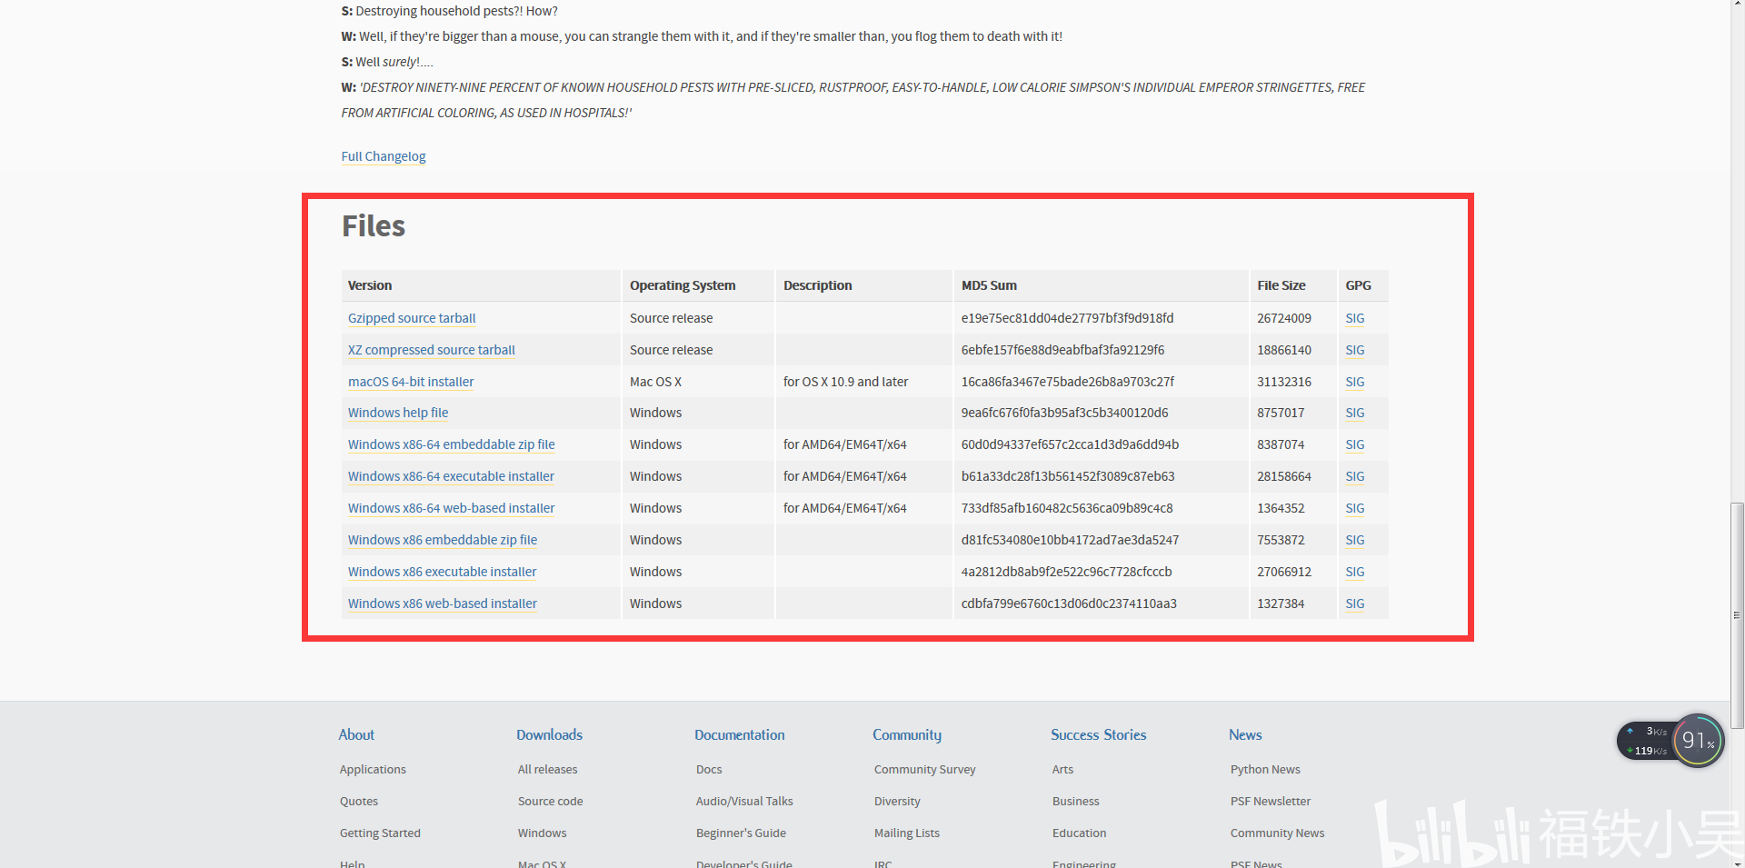Open SIG for x86 embeddable zip
The image size is (1745, 868).
tap(1355, 540)
